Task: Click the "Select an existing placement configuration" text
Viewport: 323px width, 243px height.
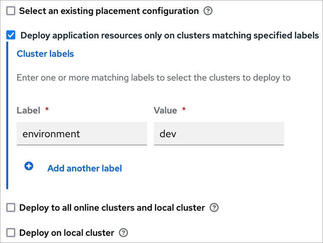Action: pyautogui.click(x=109, y=11)
